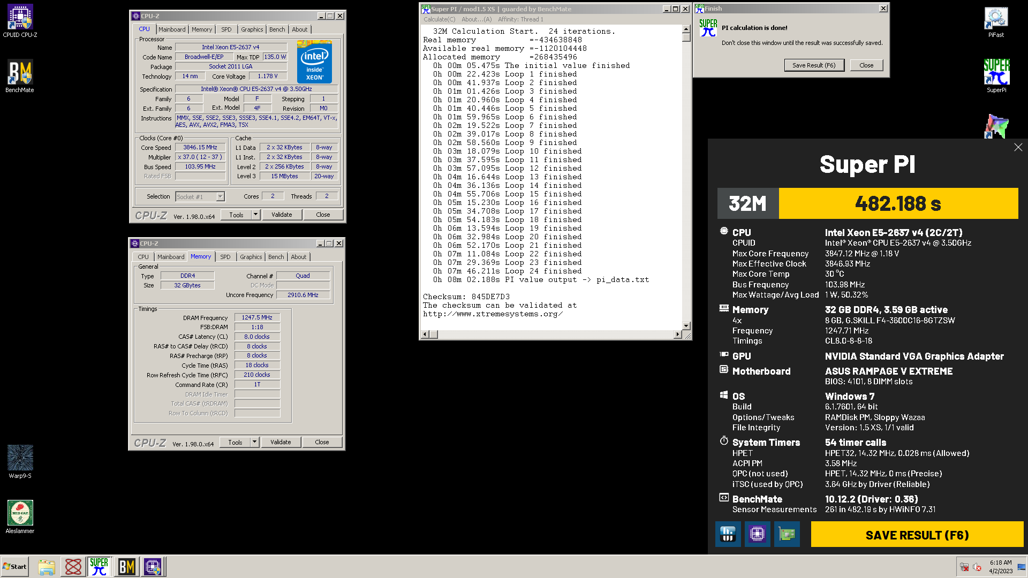This screenshot has width=1028, height=578.
Task: Click Close in bottom CPU-Z window
Action: [x=322, y=442]
